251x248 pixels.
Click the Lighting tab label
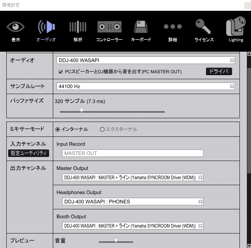pyautogui.click(x=236, y=40)
